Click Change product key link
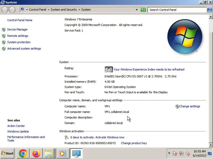Viewport: 213px width, 159px height. [x=134, y=143]
